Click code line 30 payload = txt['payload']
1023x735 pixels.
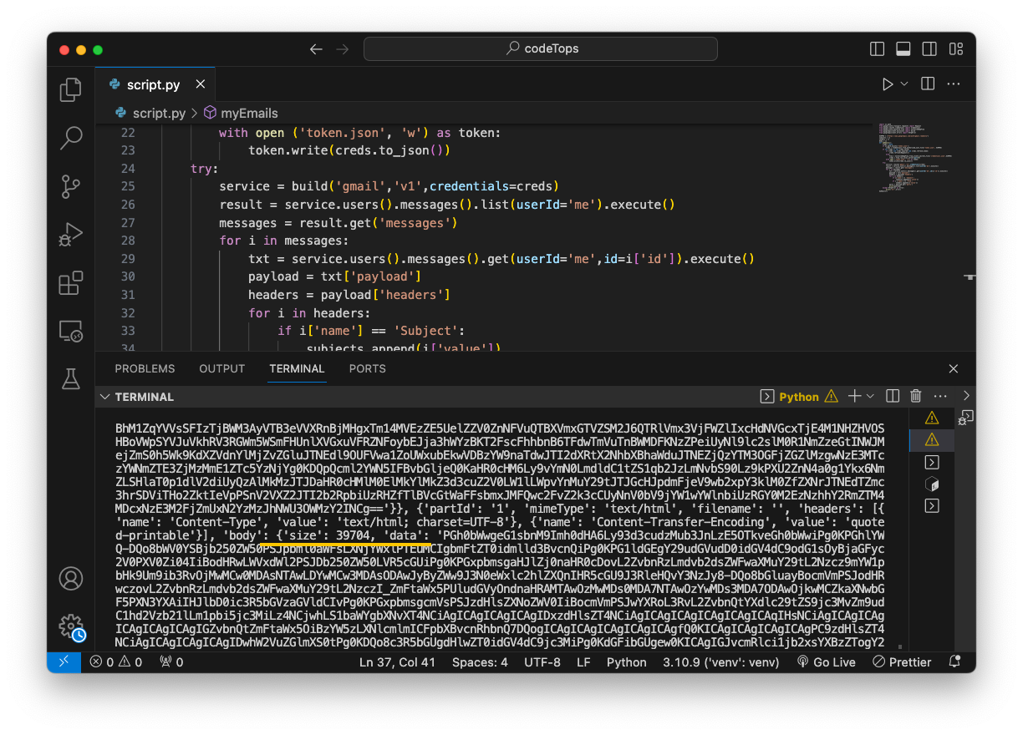[334, 276]
